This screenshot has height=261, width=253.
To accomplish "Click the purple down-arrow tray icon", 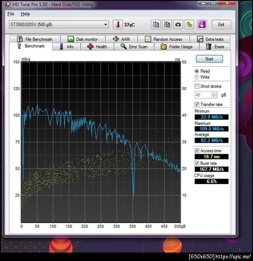I will [202, 24].
